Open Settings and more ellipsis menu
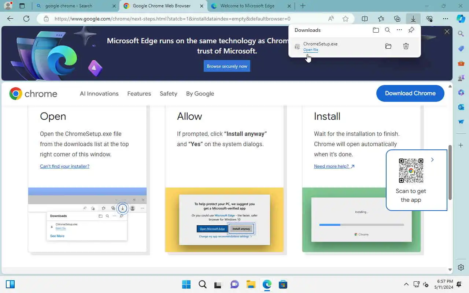This screenshot has width=469, height=293. (446, 19)
